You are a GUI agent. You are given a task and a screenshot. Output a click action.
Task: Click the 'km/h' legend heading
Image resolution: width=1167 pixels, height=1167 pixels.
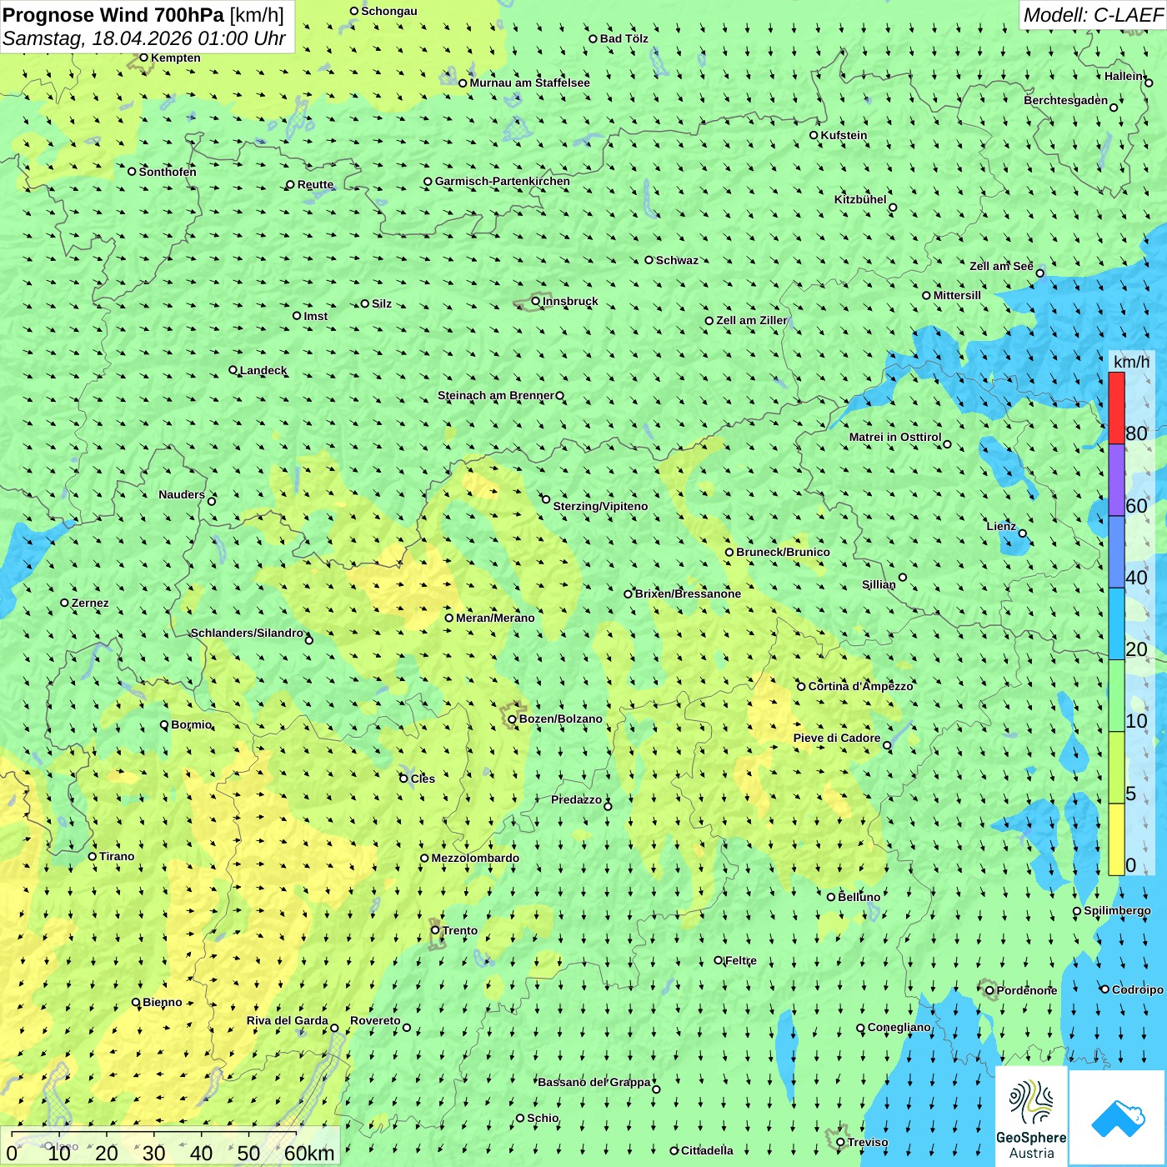pos(1131,362)
